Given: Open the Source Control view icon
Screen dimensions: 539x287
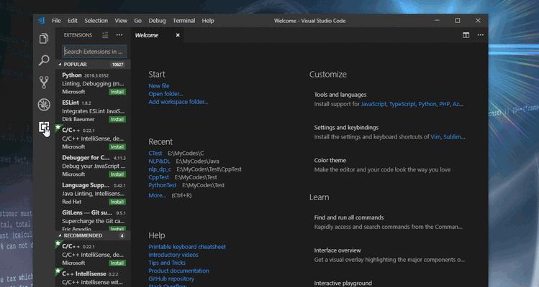Looking at the screenshot, I should 44,83.
